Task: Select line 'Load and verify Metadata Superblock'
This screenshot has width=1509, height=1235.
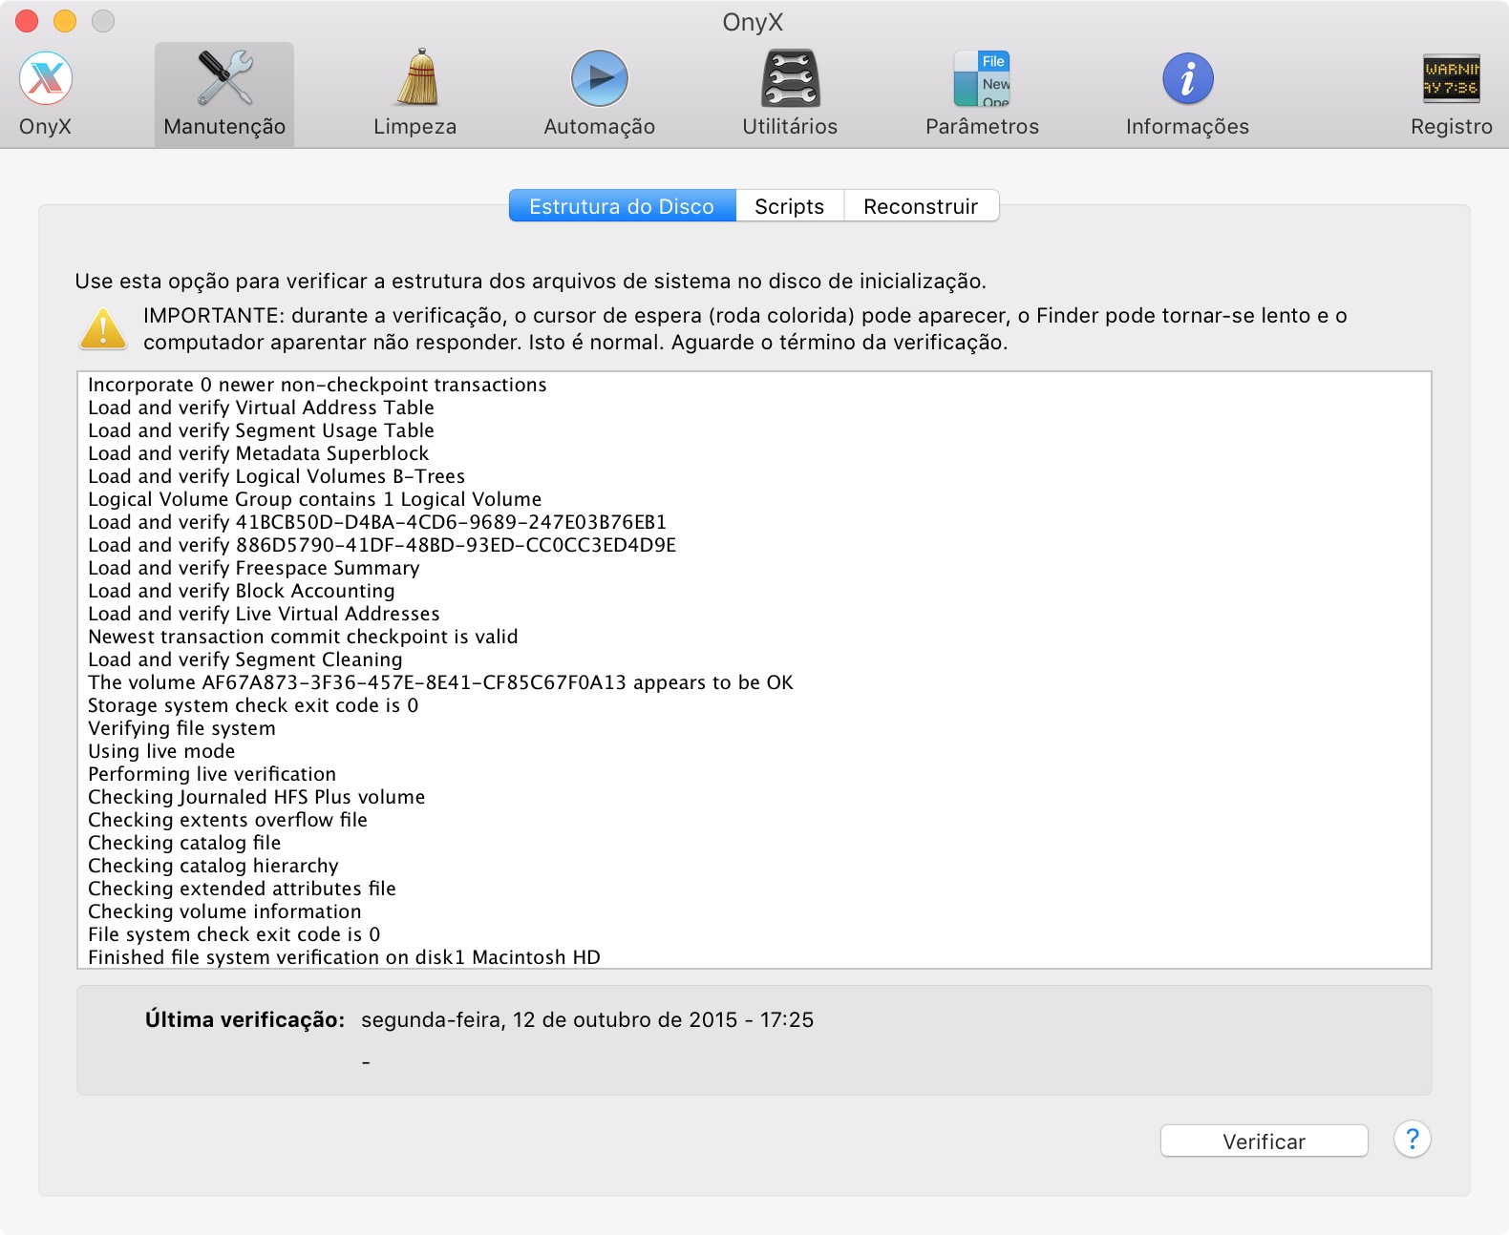Action: (x=258, y=453)
